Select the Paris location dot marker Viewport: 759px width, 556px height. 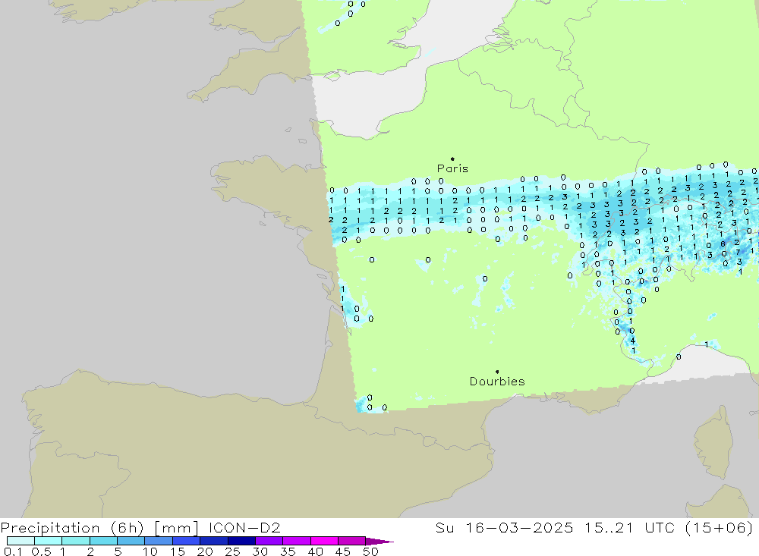click(452, 159)
